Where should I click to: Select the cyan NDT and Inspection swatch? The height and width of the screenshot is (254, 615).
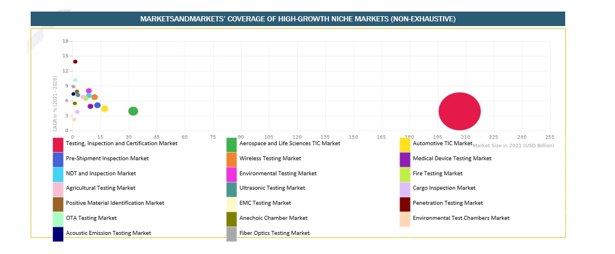pos(58,175)
